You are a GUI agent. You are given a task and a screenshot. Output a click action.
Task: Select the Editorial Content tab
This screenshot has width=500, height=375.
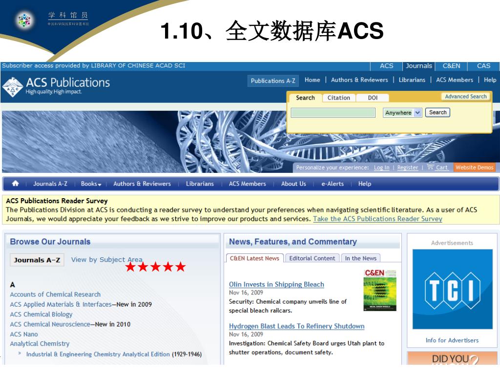(x=312, y=258)
